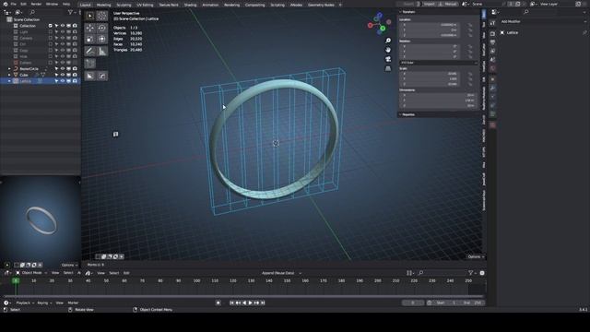Viewport: 590px width, 332px height.
Task: Select the Rotate tool in viewport toolbar
Action: click(102, 28)
